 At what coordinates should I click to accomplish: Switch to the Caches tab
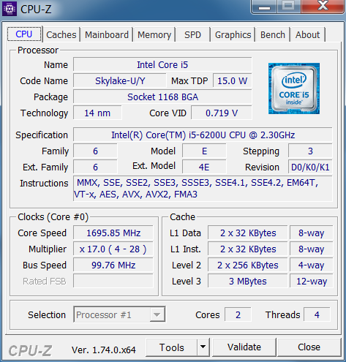61,34
